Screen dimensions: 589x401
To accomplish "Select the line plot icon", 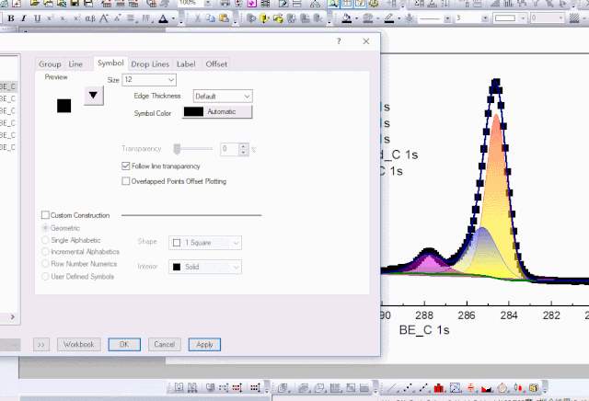I will (x=393, y=387).
